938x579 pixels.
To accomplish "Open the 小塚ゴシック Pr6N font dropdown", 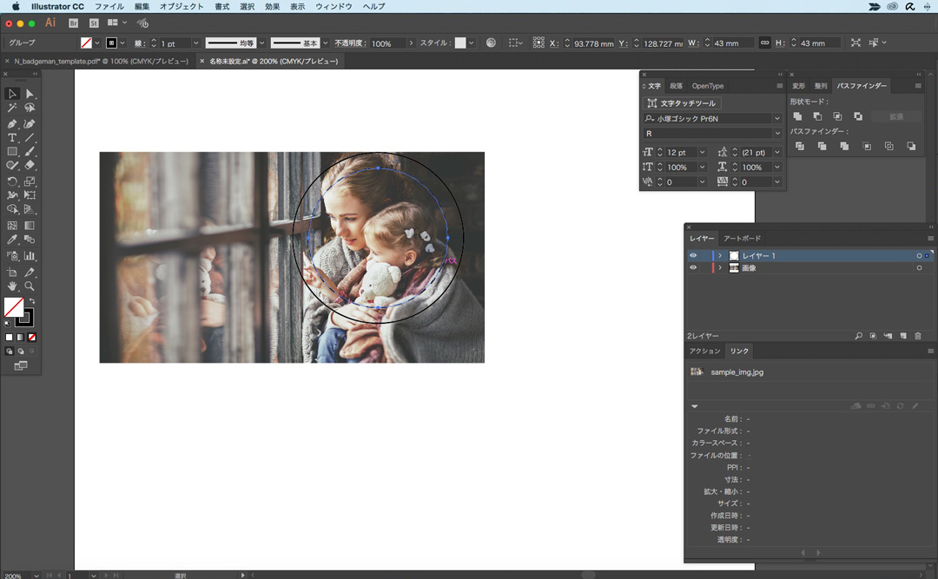I will [776, 119].
